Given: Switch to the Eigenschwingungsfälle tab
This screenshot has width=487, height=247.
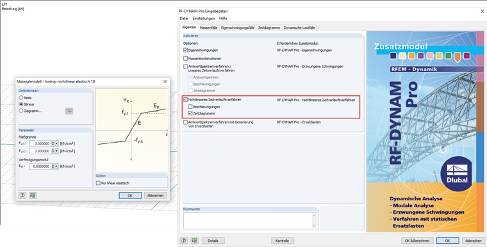Looking at the screenshot, I should pos(238,28).
